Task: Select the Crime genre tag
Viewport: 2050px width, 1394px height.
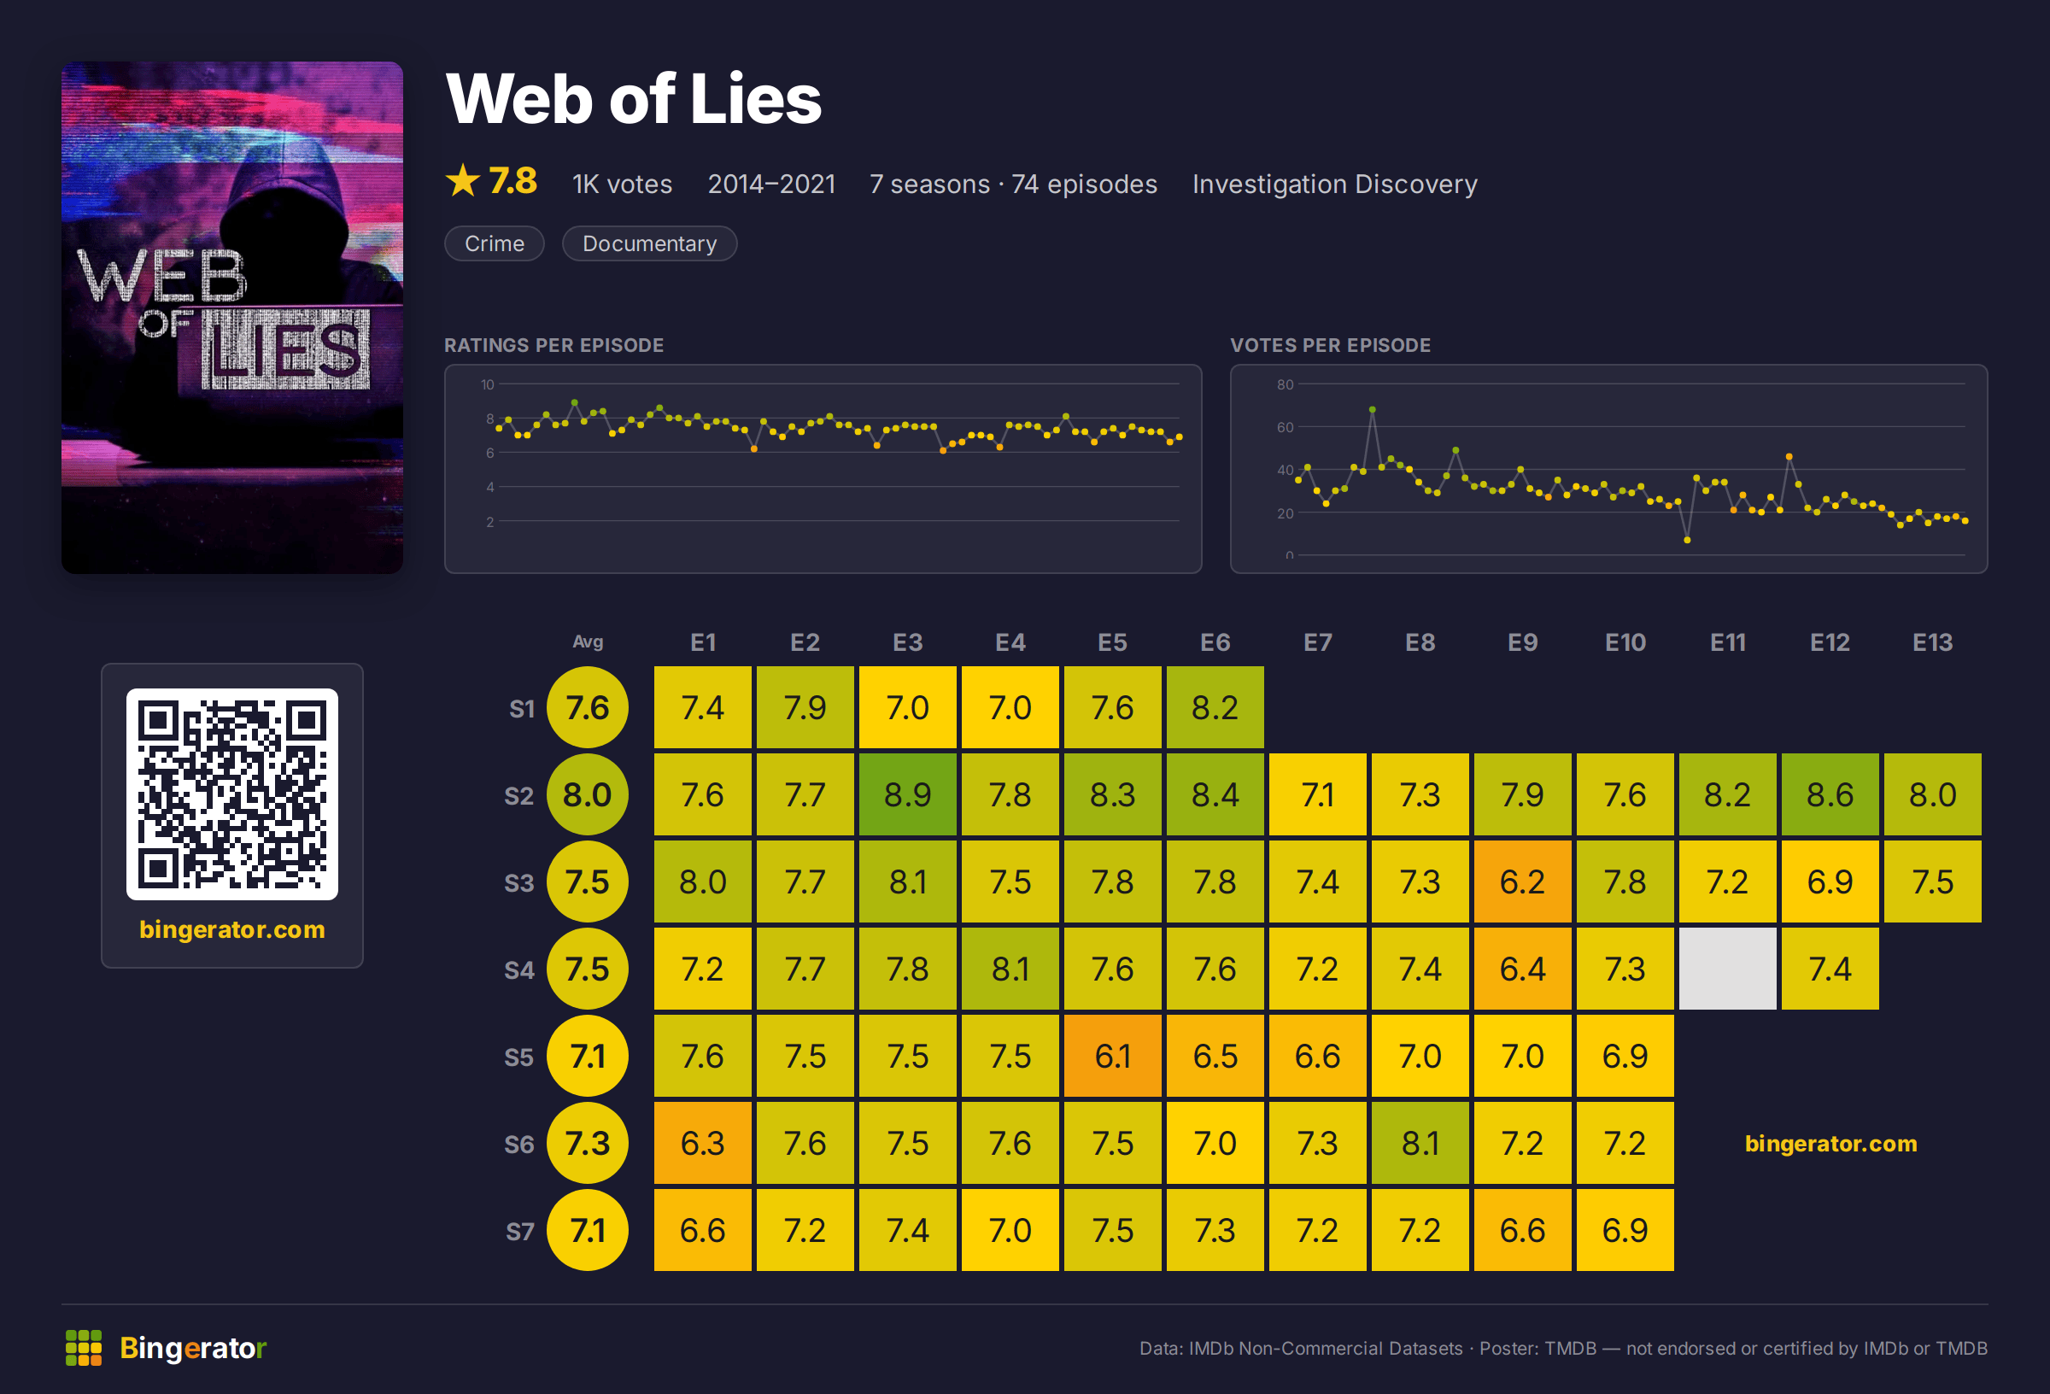Action: pos(494,243)
